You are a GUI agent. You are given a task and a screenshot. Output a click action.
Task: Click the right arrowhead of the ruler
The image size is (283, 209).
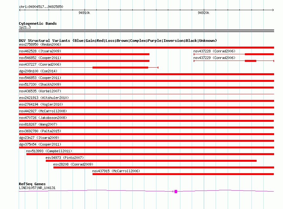click(x=273, y=10)
